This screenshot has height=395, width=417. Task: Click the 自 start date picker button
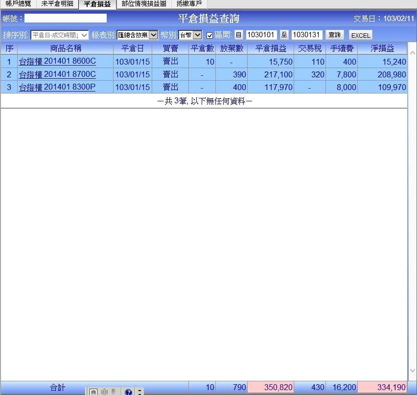(x=238, y=35)
